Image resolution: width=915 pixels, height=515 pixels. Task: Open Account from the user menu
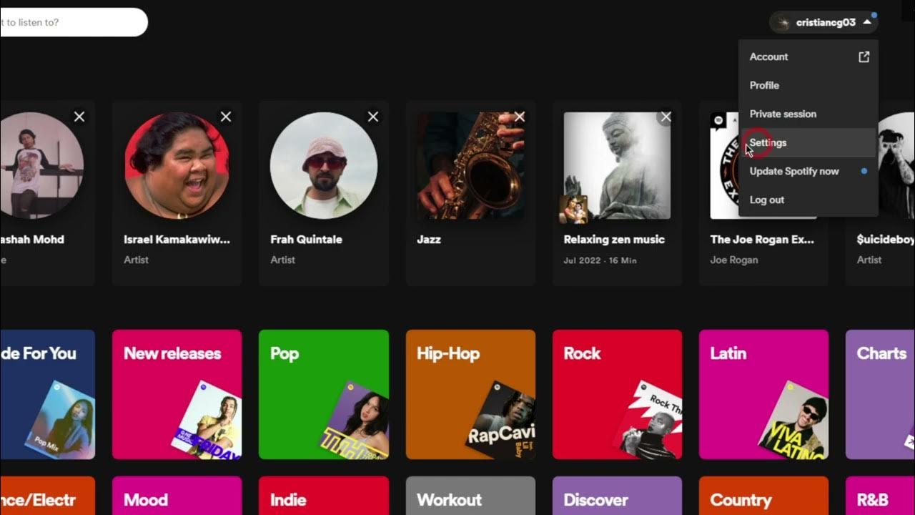(x=808, y=57)
